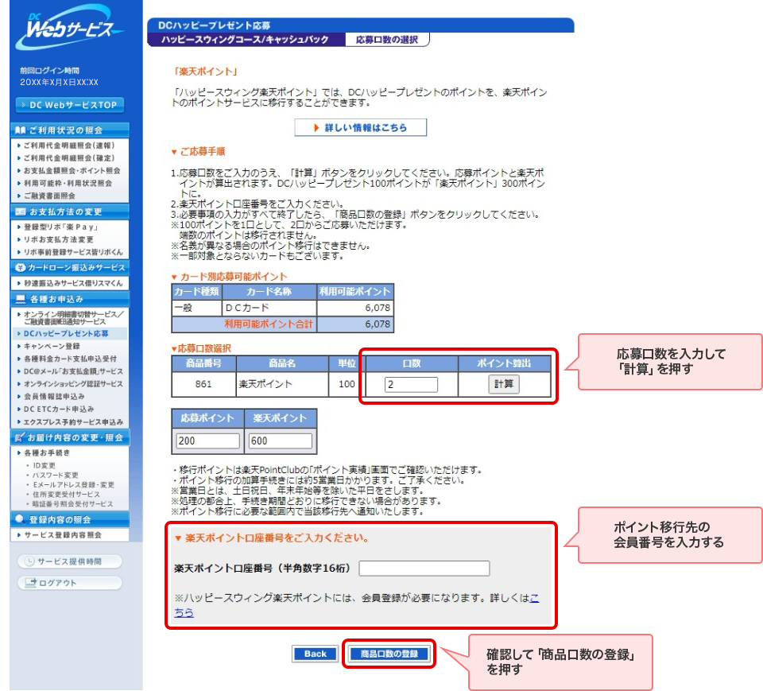Viewport: 763px width, 691px height.
Task: Open リボお支払方法変更 in the sidebar
Action: click(58, 239)
